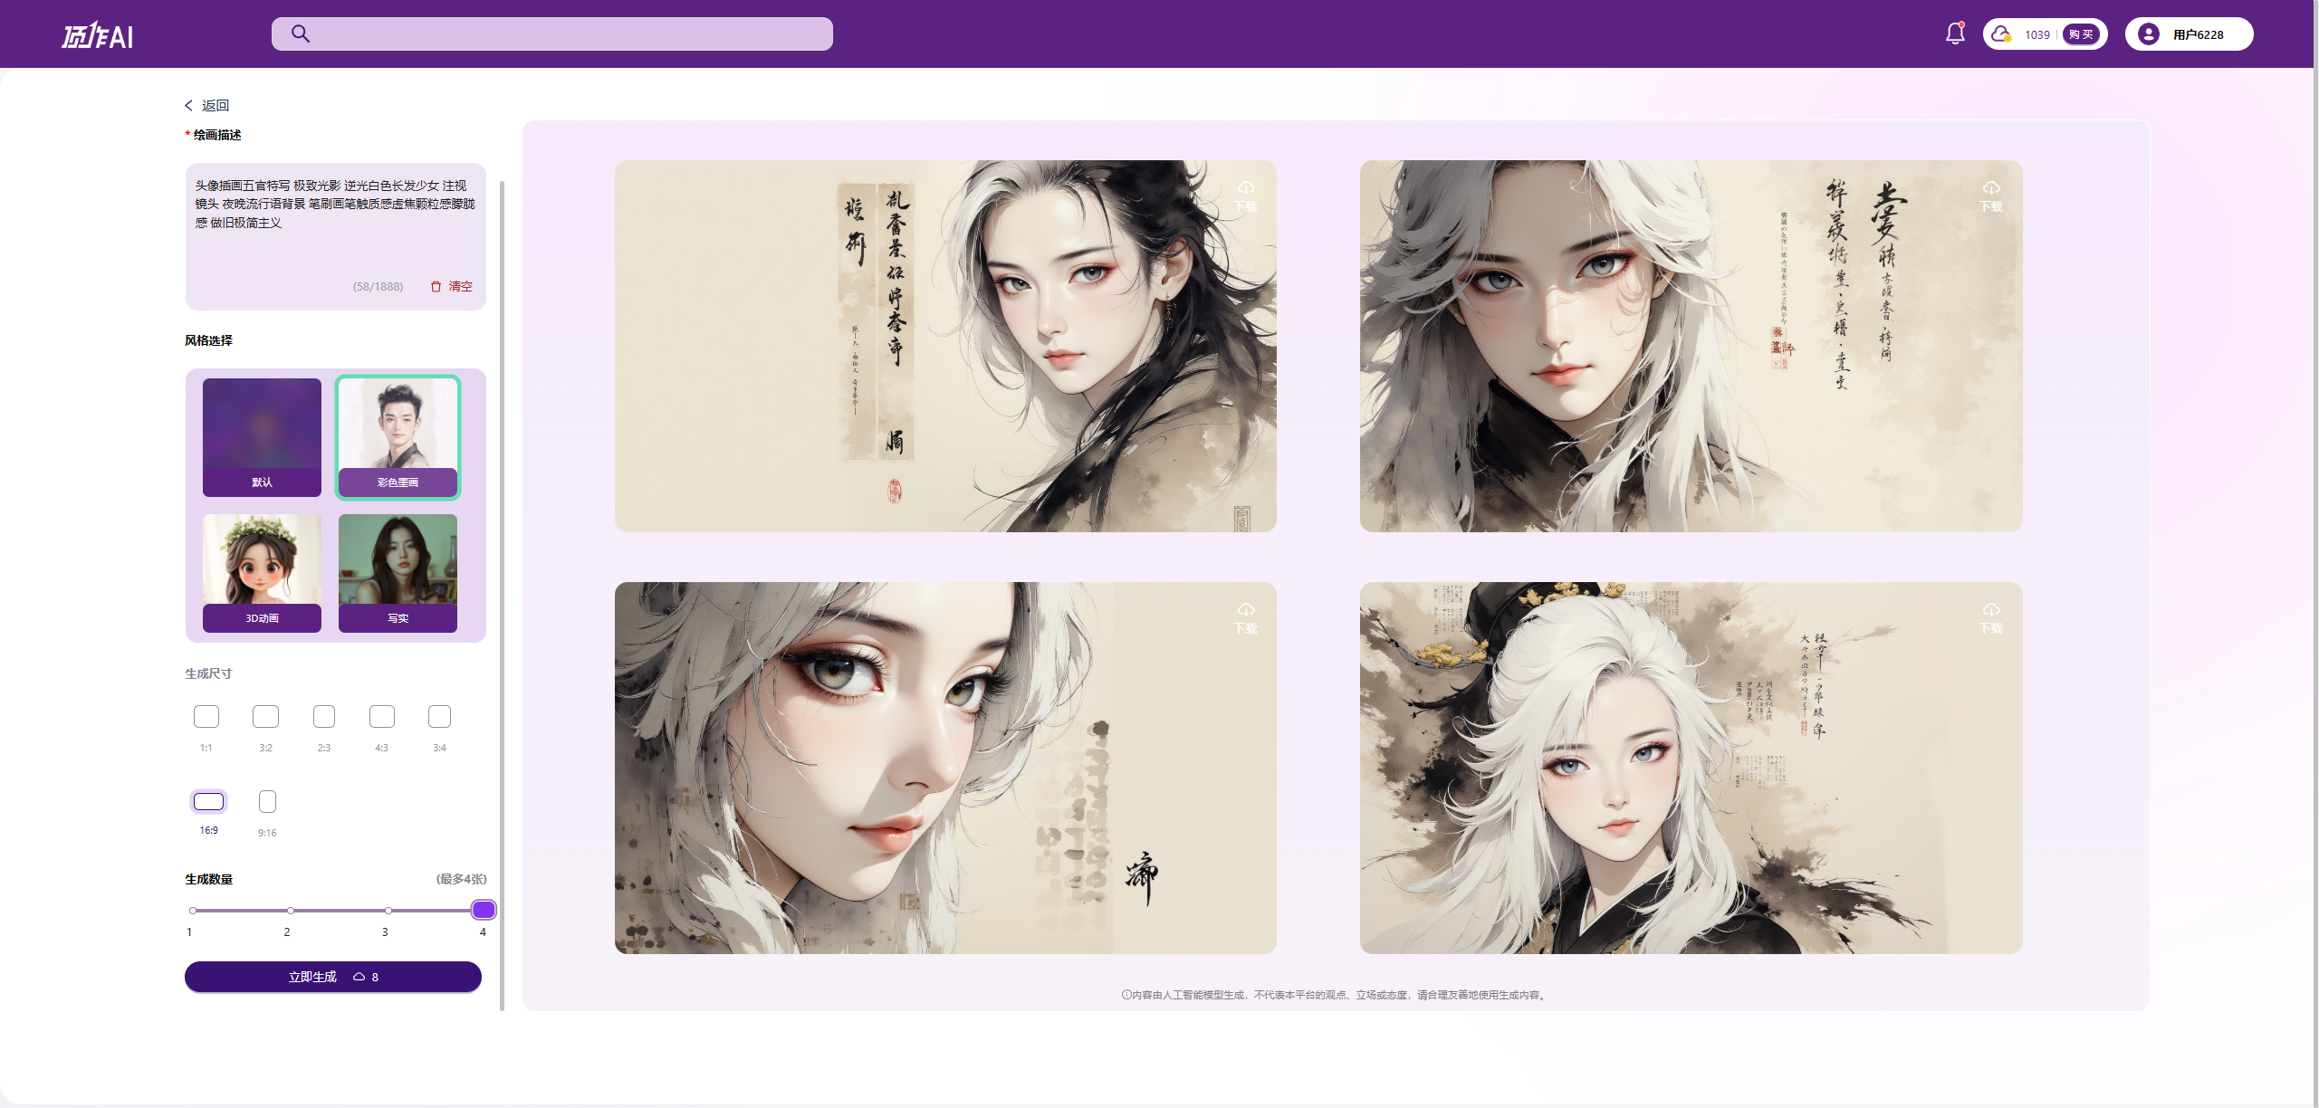Viewport: 2319px width, 1108px height.
Task: Select the 4:3 aspect ratio option
Action: coord(381,716)
